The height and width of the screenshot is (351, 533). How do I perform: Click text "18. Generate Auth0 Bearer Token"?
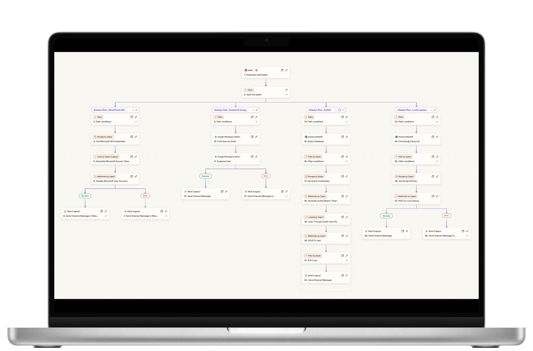pos(321,201)
